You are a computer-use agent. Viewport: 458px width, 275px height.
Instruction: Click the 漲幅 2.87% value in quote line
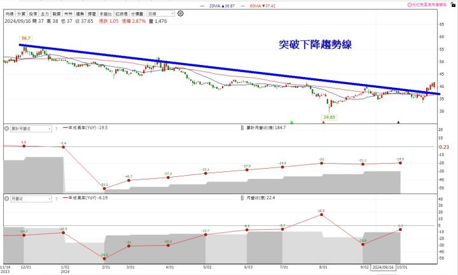[134, 22]
